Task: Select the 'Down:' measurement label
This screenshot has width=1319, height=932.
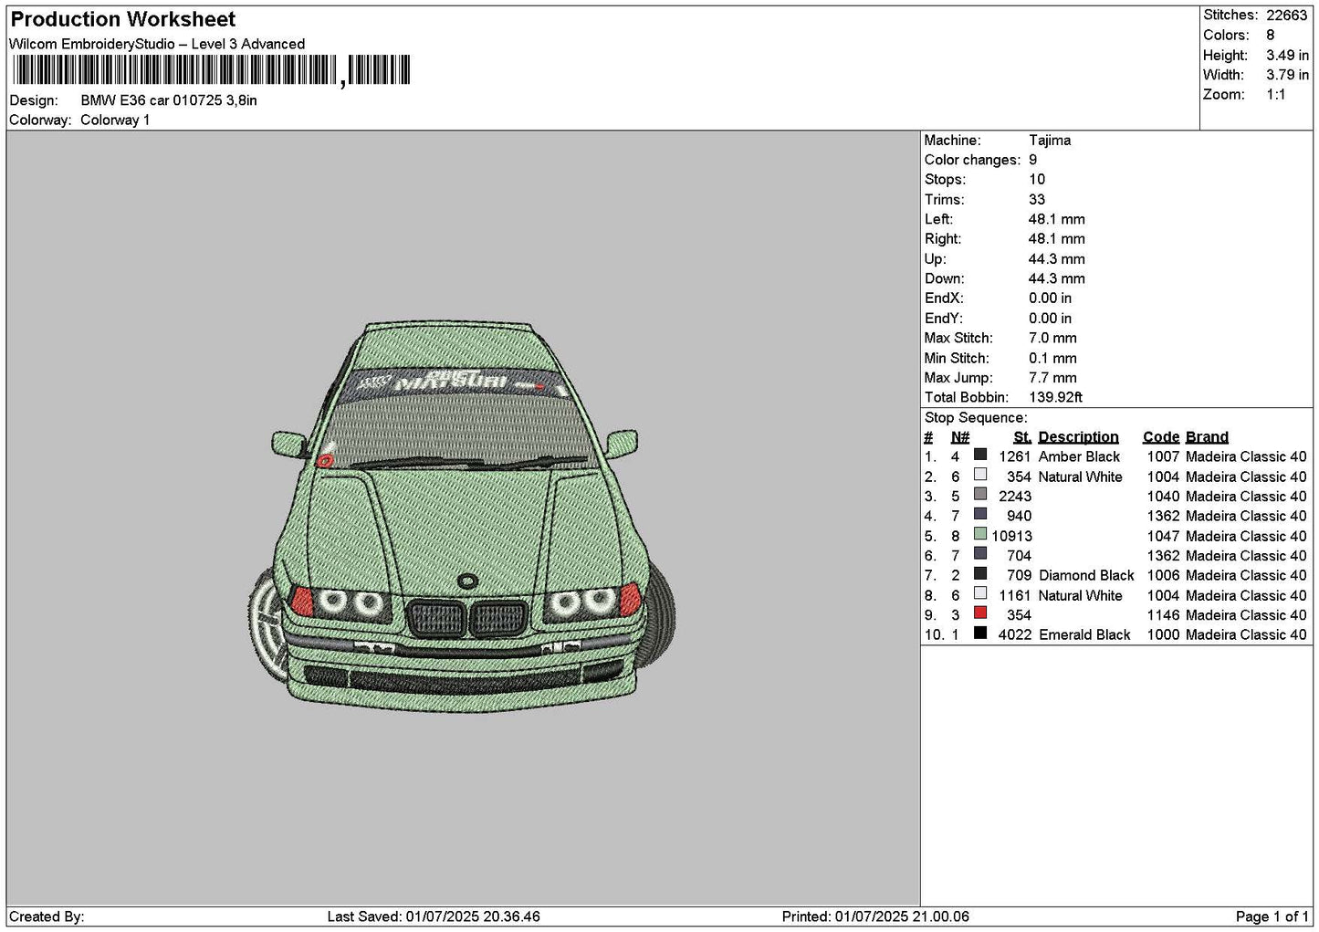Action: point(944,278)
